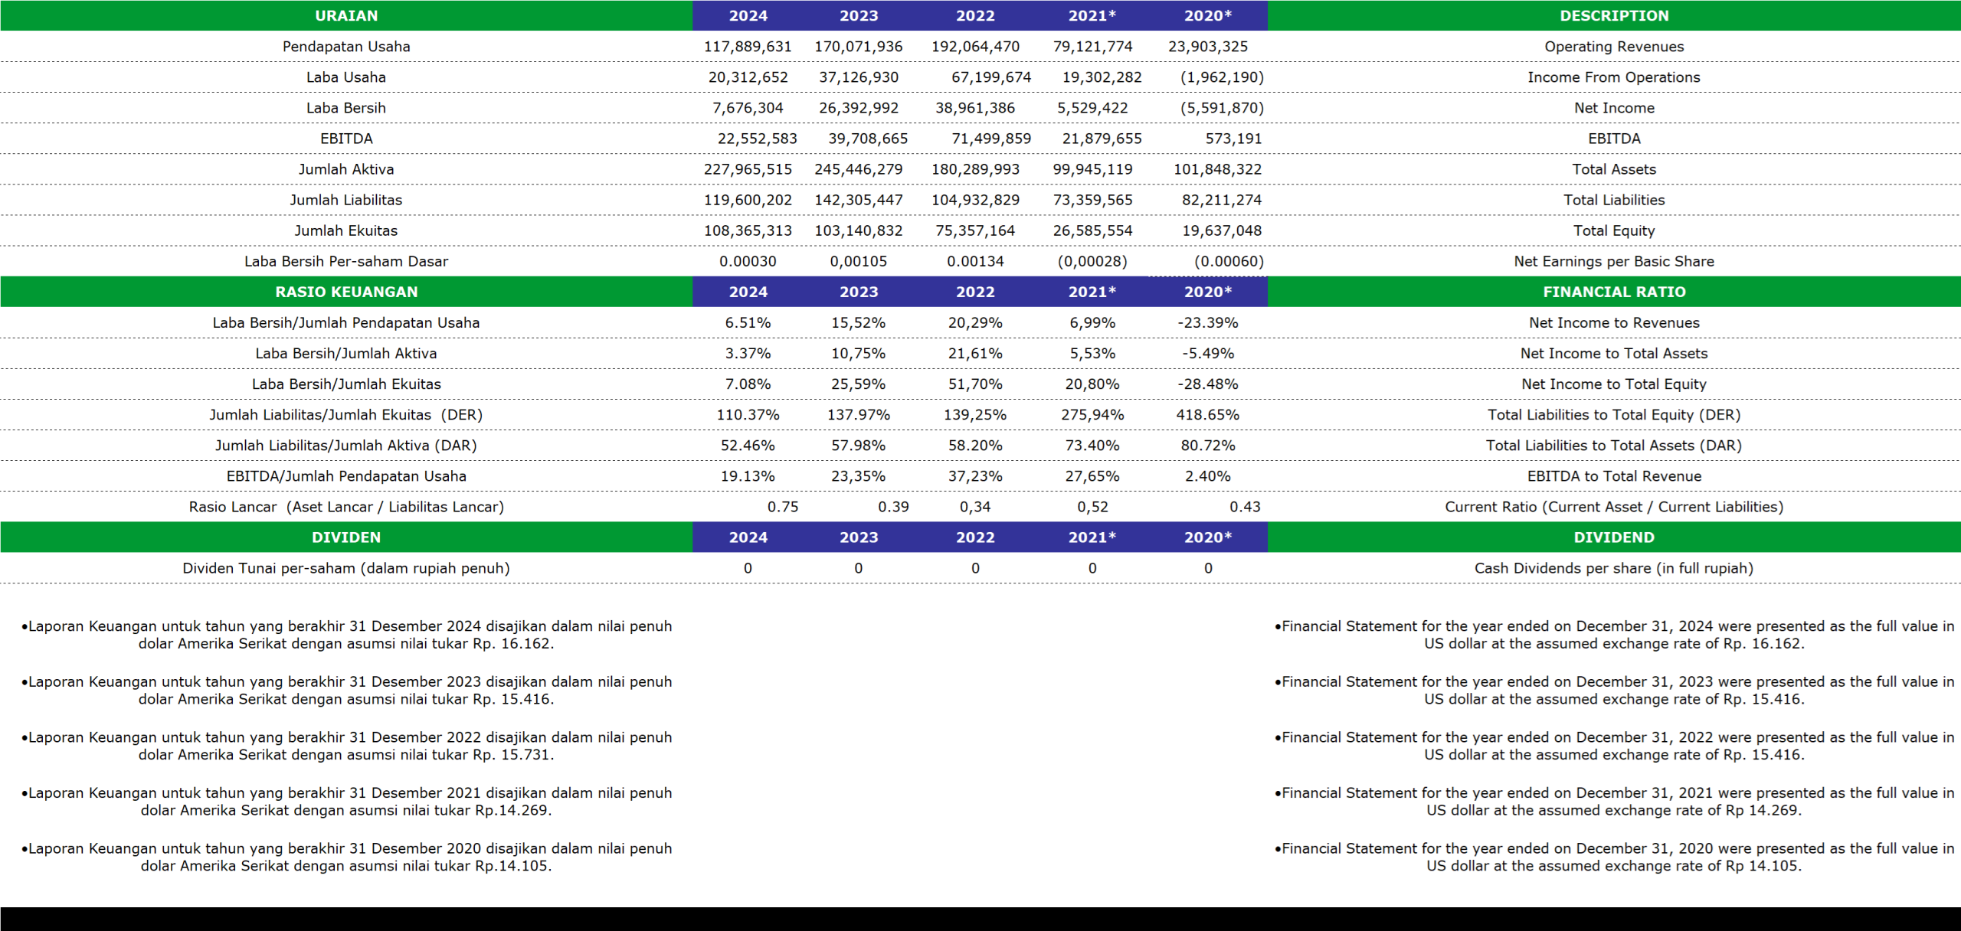The height and width of the screenshot is (931, 1961).
Task: Click the Indonesian footnote for 31 Desember 2024
Action: pyautogui.click(x=346, y=635)
